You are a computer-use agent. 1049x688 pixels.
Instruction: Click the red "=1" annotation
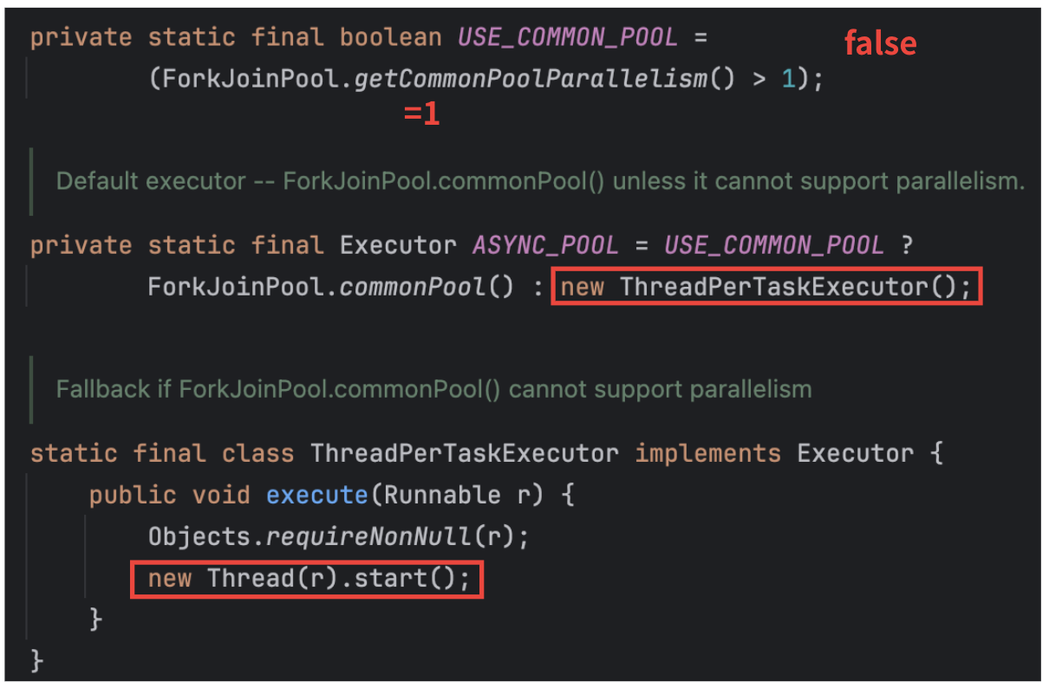point(422,114)
